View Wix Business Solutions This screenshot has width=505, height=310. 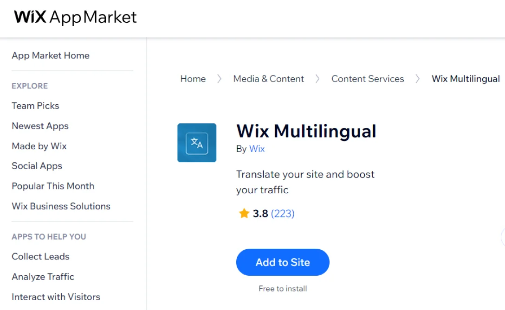[61, 206]
